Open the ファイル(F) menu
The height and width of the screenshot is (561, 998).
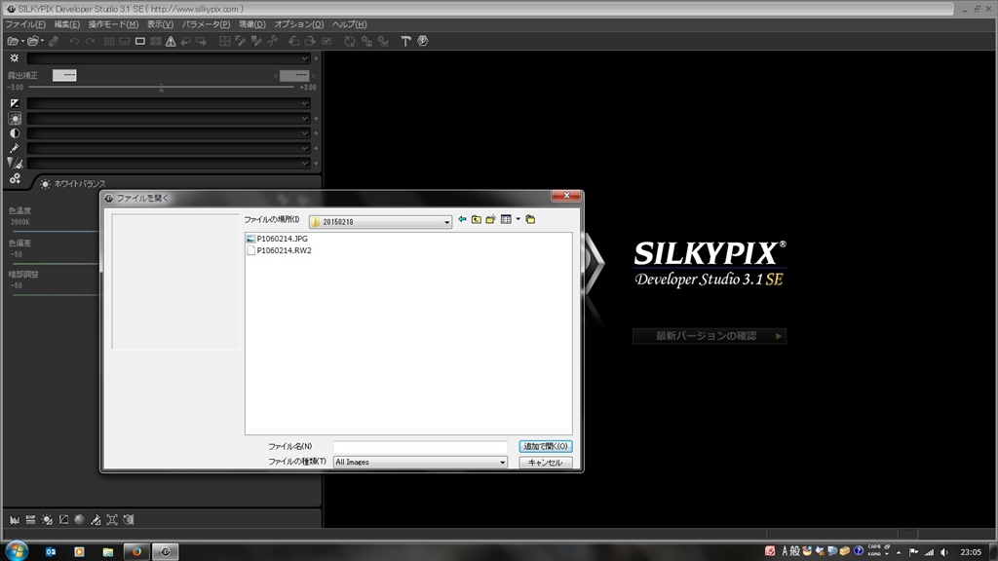25,24
